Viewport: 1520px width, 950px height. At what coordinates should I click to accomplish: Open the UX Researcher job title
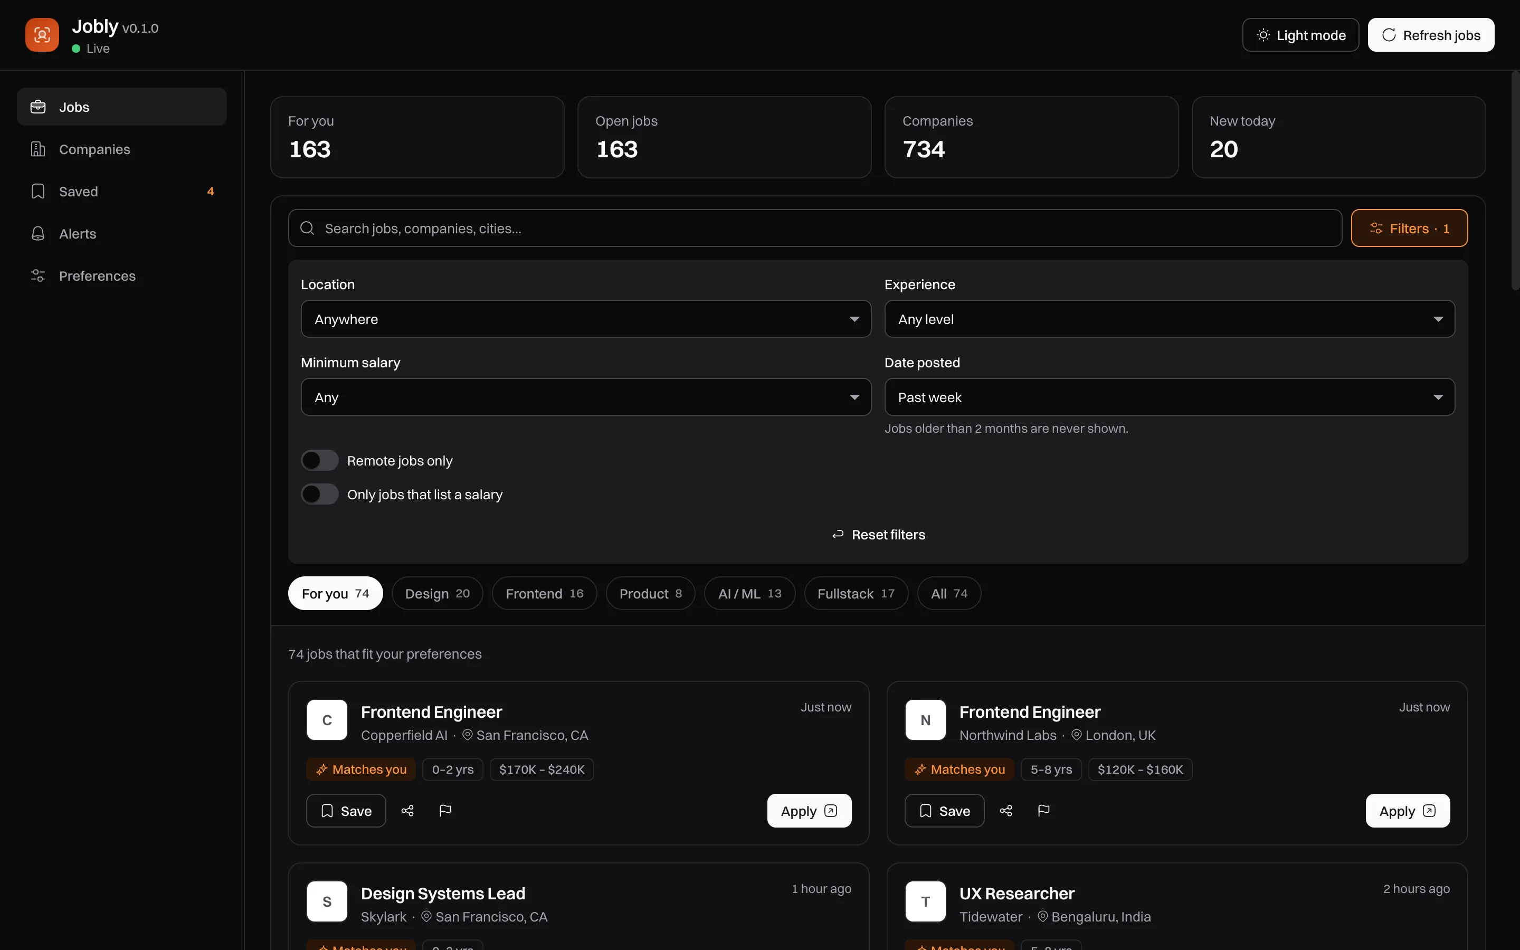tap(1017, 893)
